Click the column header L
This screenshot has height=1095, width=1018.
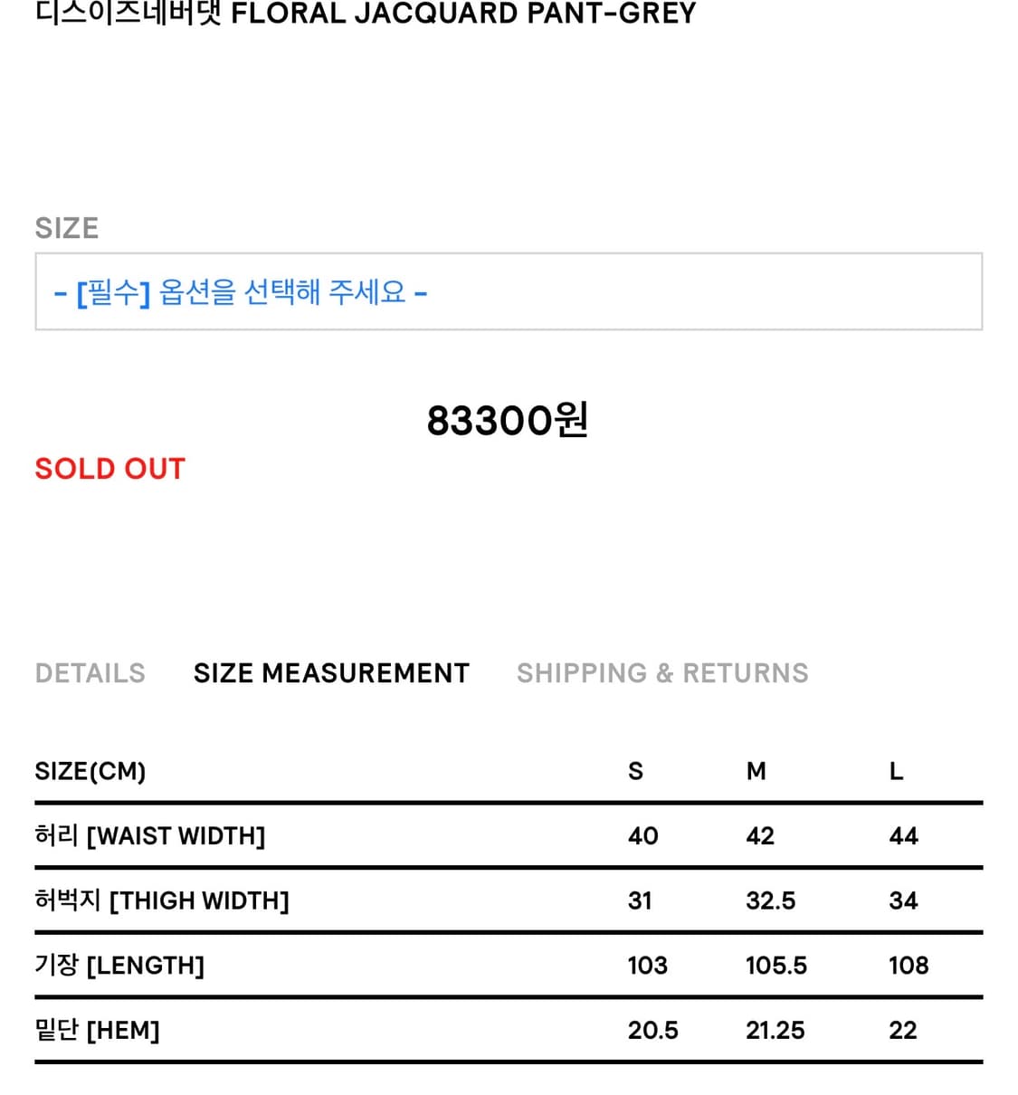click(895, 772)
